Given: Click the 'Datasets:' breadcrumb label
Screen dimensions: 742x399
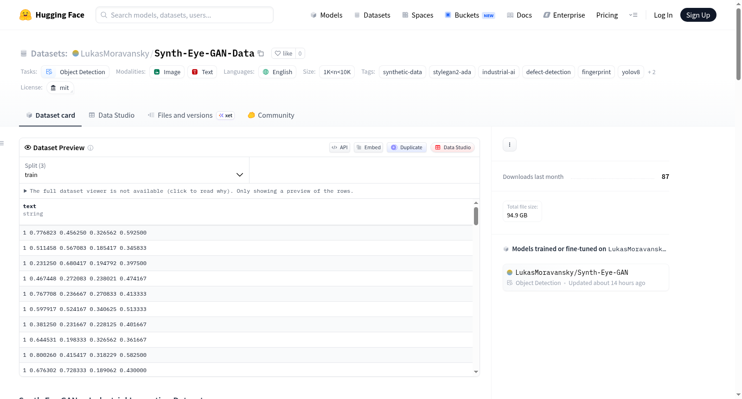Looking at the screenshot, I should 49,54.
